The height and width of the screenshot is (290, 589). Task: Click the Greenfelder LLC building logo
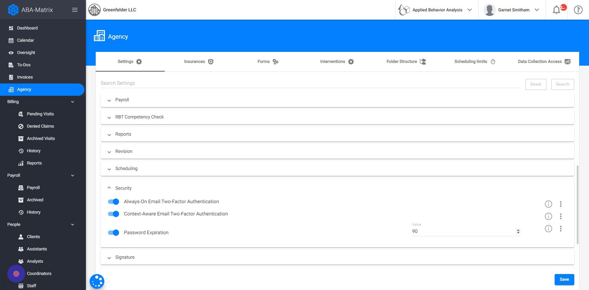(94, 10)
